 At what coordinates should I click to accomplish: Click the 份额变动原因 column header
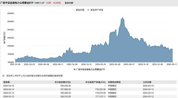[114, 82]
